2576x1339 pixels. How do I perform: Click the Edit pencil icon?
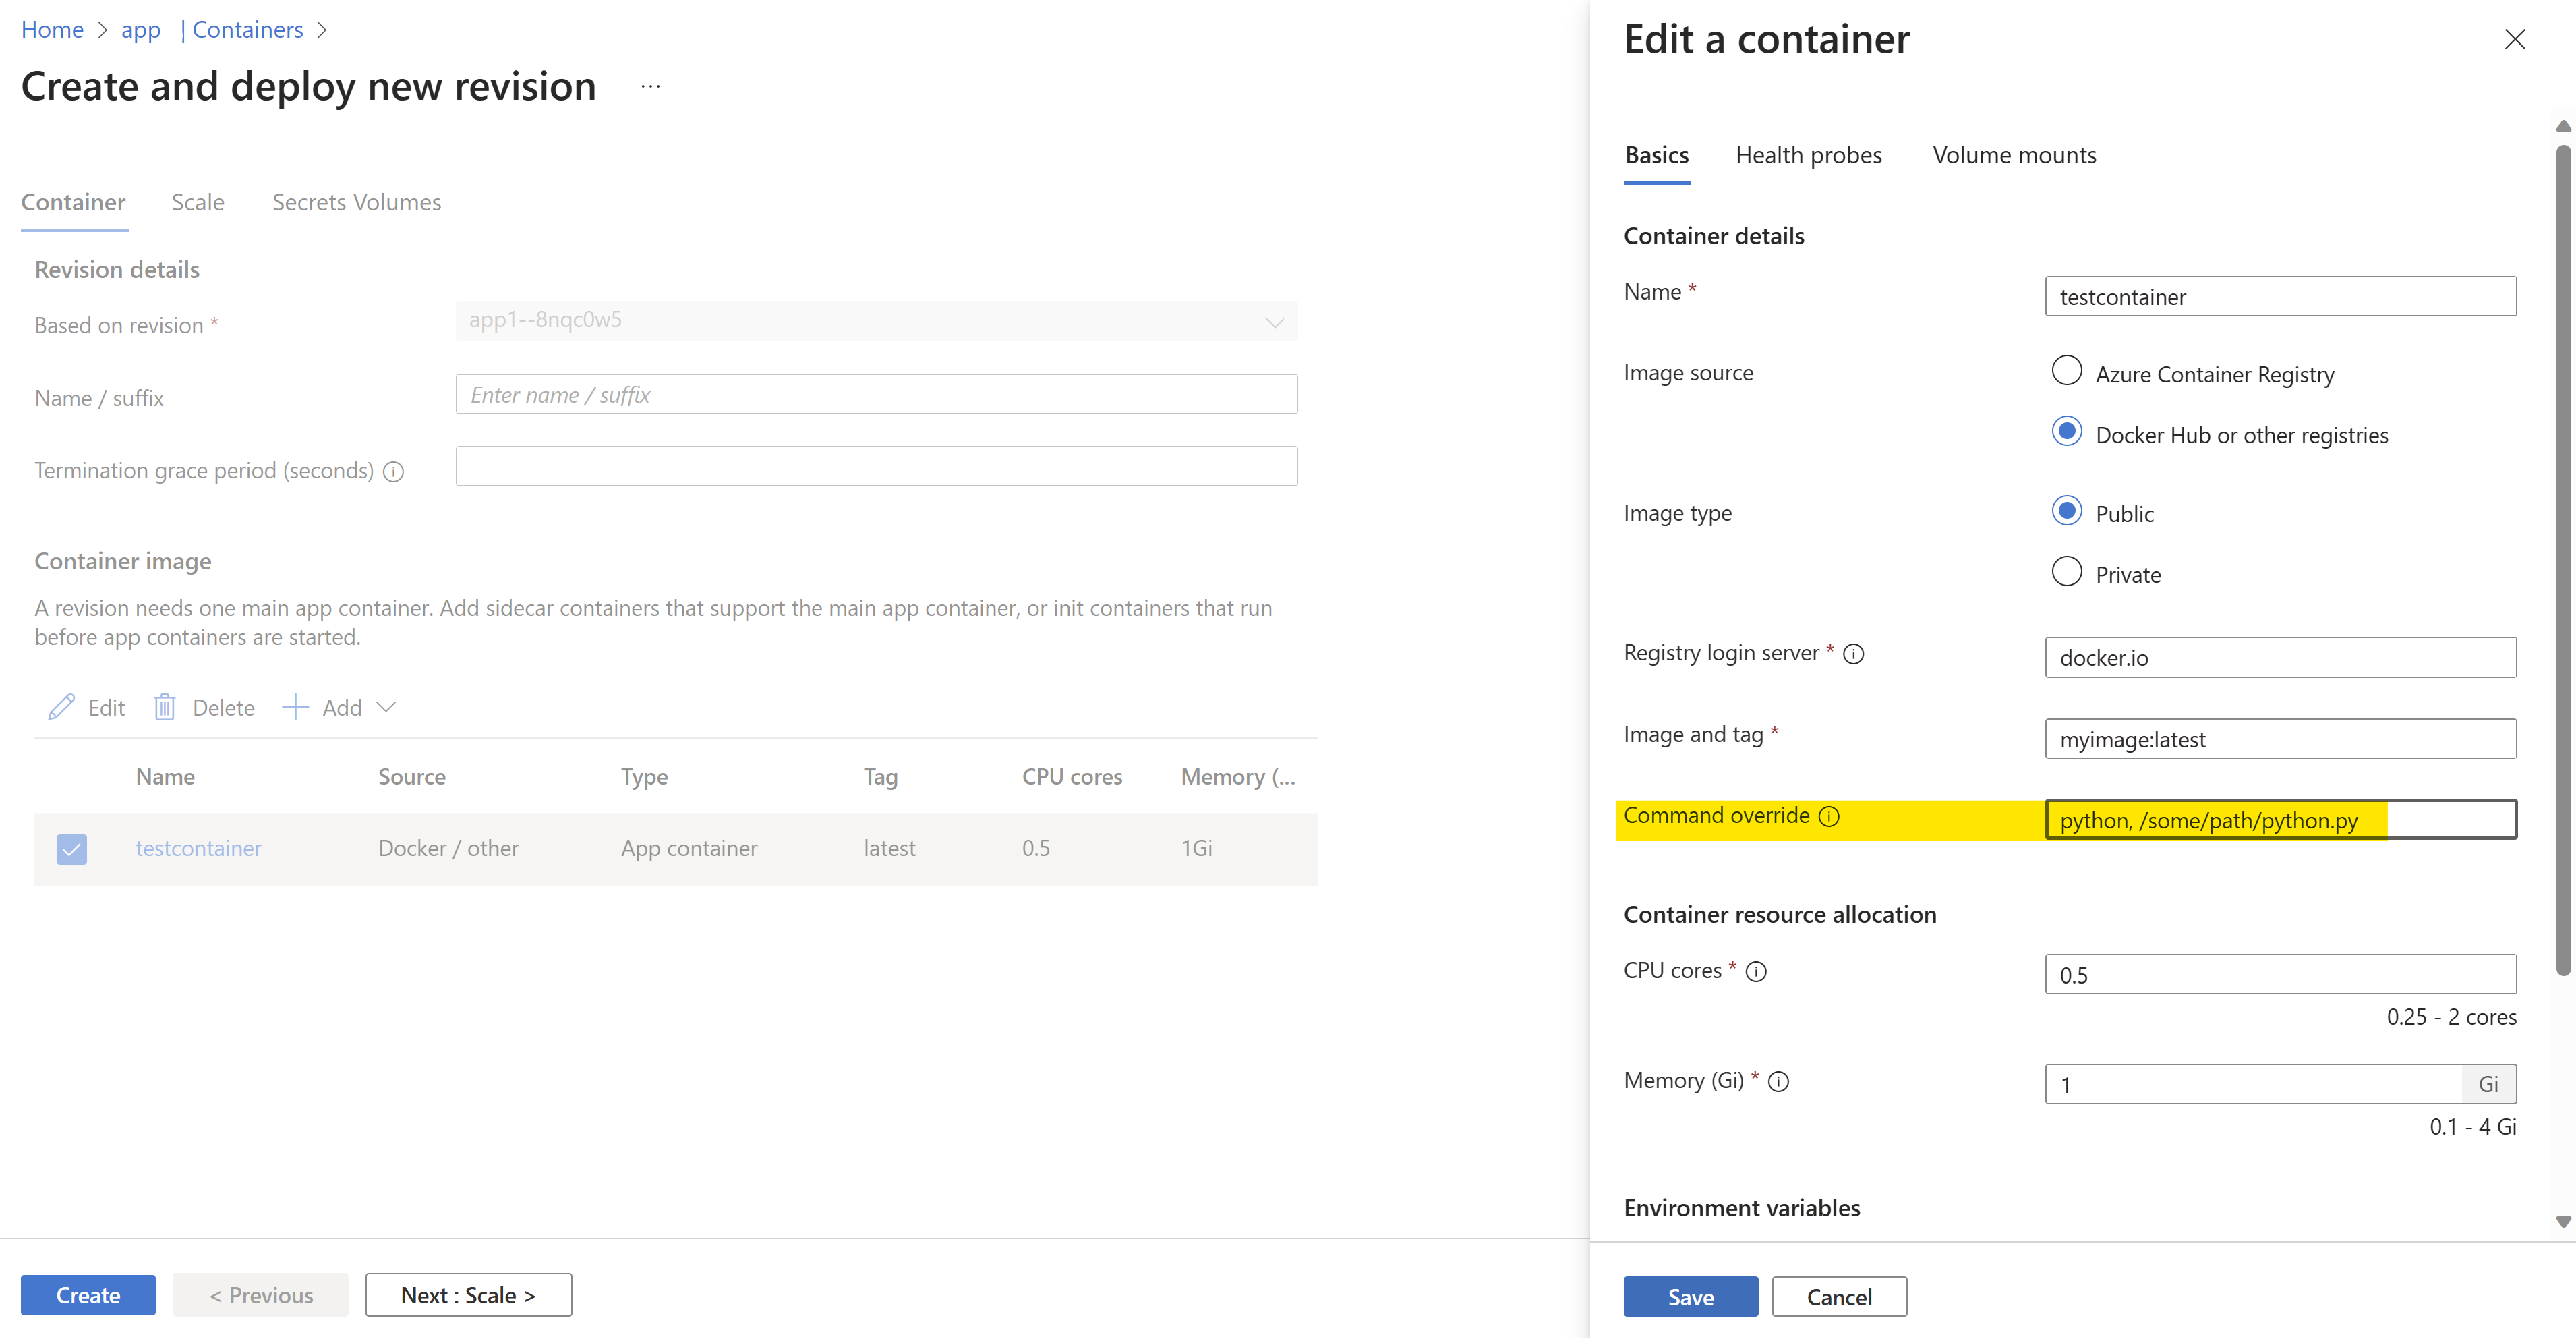pos(61,707)
